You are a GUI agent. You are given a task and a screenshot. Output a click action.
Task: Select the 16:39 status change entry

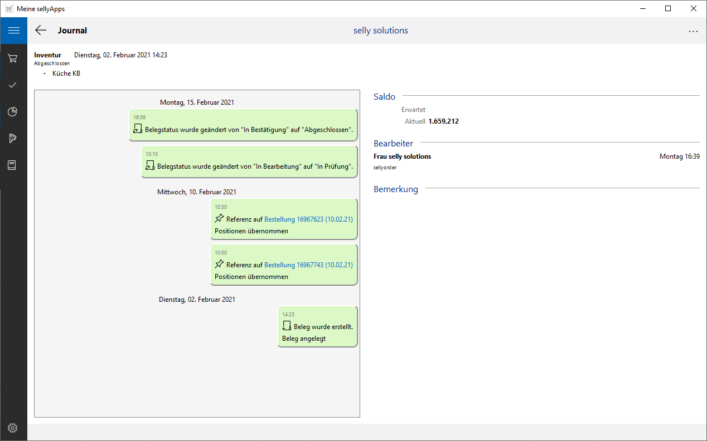(x=243, y=124)
